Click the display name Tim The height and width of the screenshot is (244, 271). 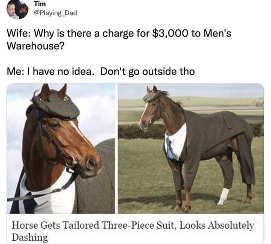40,4
